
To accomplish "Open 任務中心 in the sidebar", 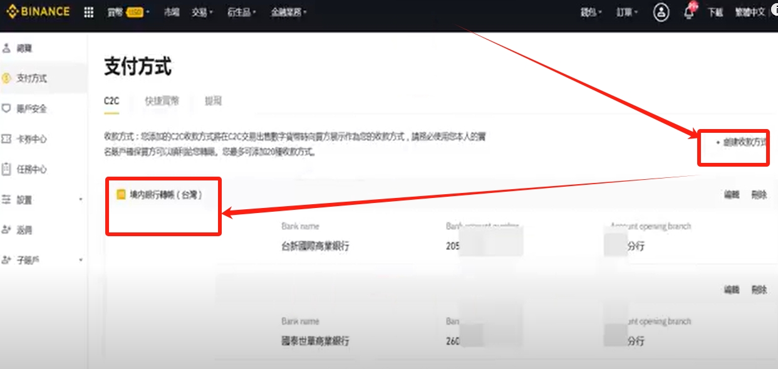I will (x=32, y=169).
